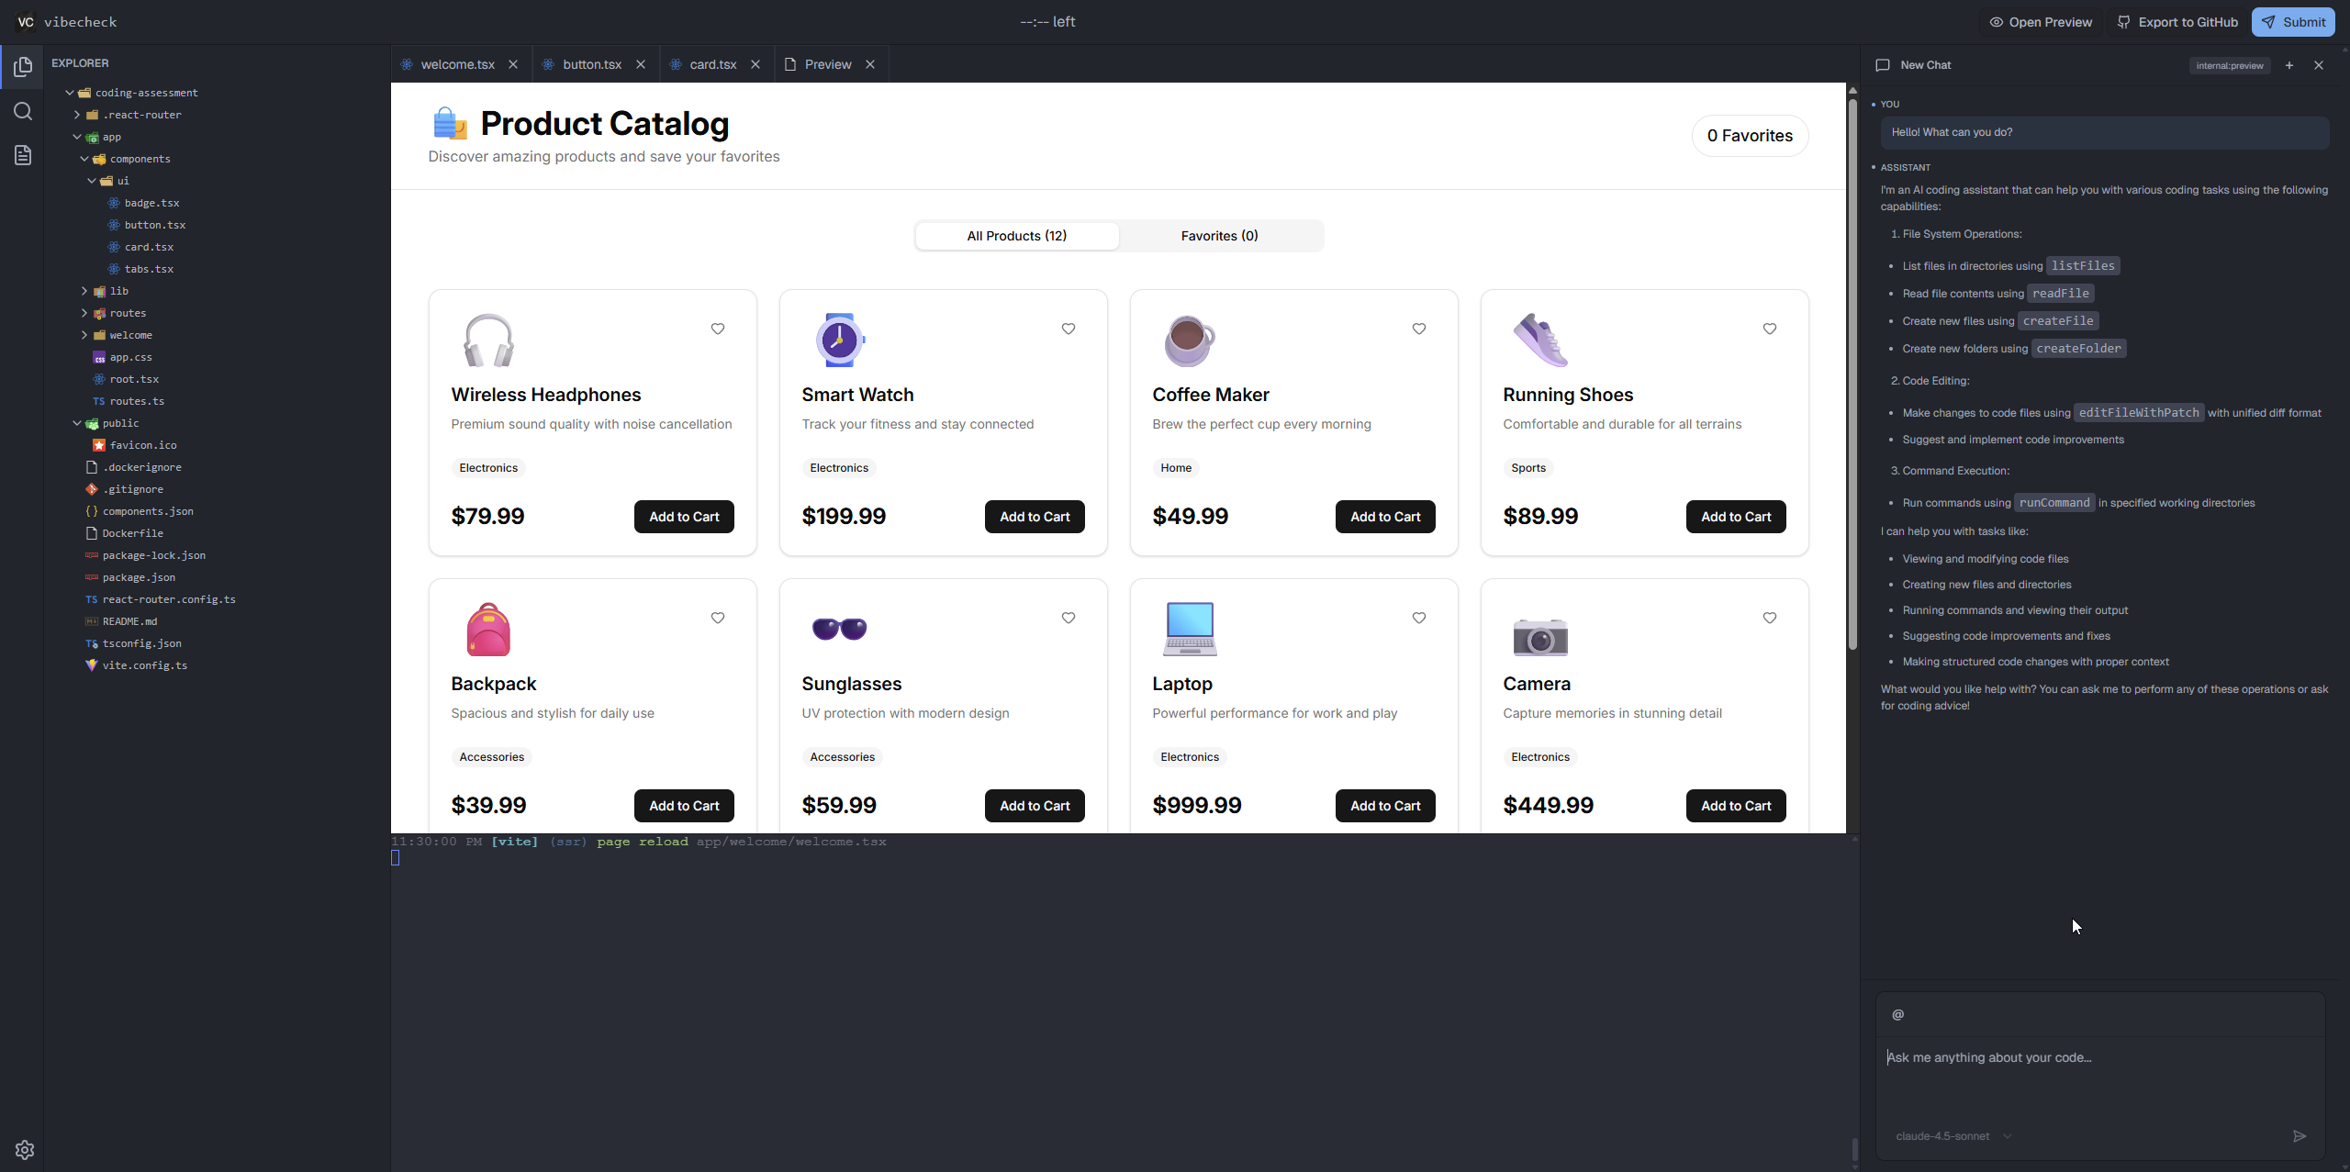Click the send message arrow icon
The image size is (2350, 1172).
pos(2299,1136)
